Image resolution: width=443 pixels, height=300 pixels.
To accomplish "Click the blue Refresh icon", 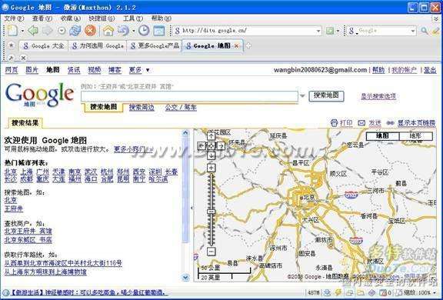I will (x=75, y=31).
